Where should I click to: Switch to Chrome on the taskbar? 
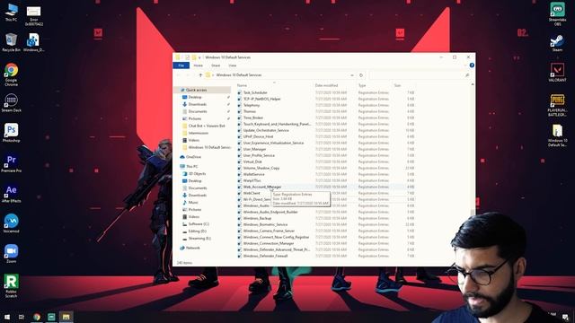[37, 317]
